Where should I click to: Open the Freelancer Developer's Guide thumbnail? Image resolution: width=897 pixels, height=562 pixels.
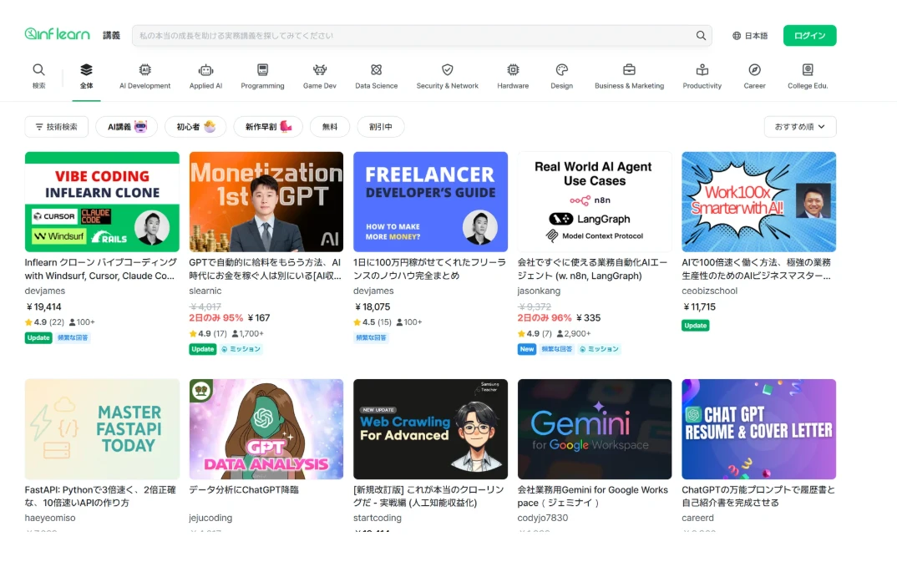pos(430,201)
